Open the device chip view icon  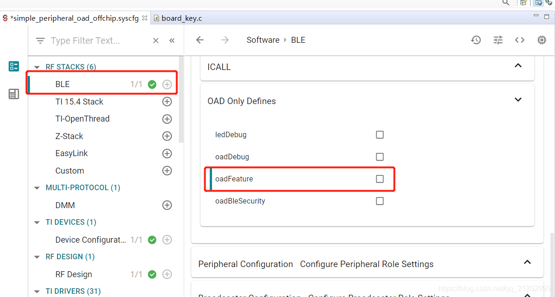tap(542, 40)
